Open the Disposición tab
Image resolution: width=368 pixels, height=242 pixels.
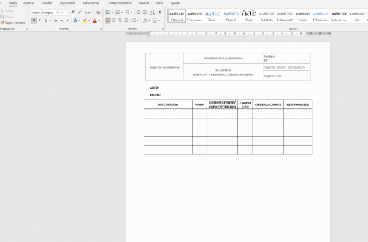click(67, 3)
